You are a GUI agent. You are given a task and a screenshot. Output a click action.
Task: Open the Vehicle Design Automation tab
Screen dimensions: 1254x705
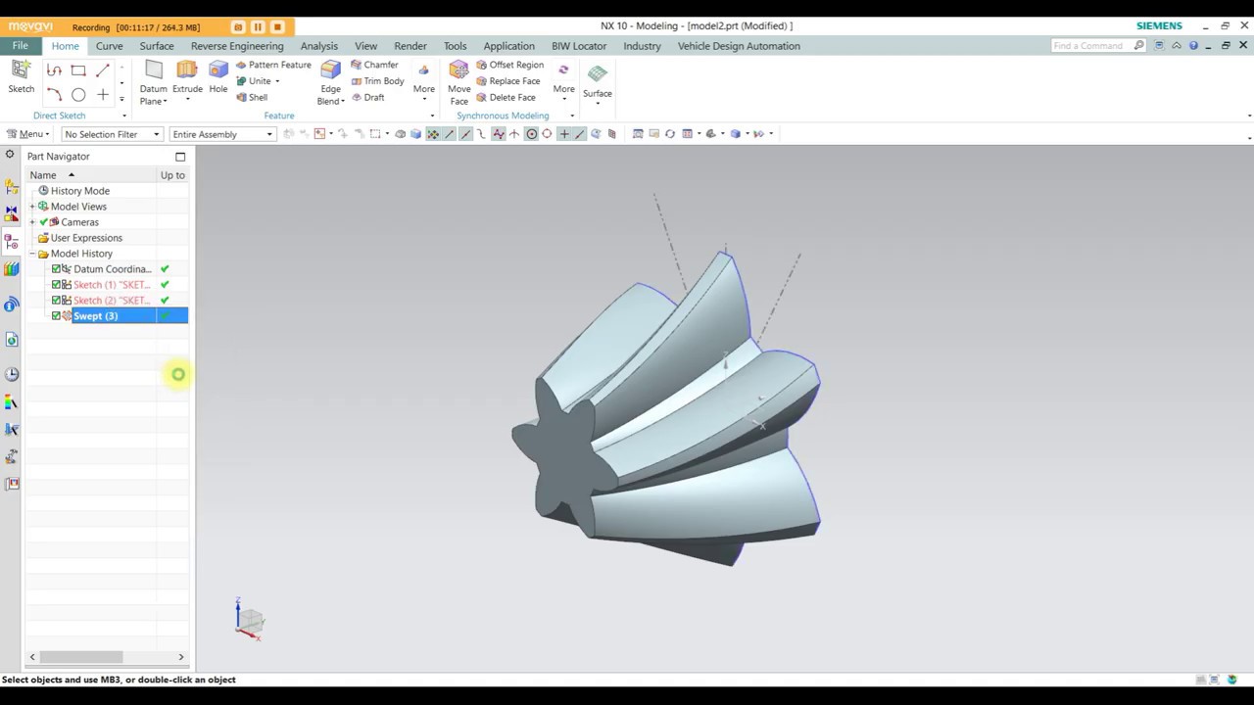(739, 46)
